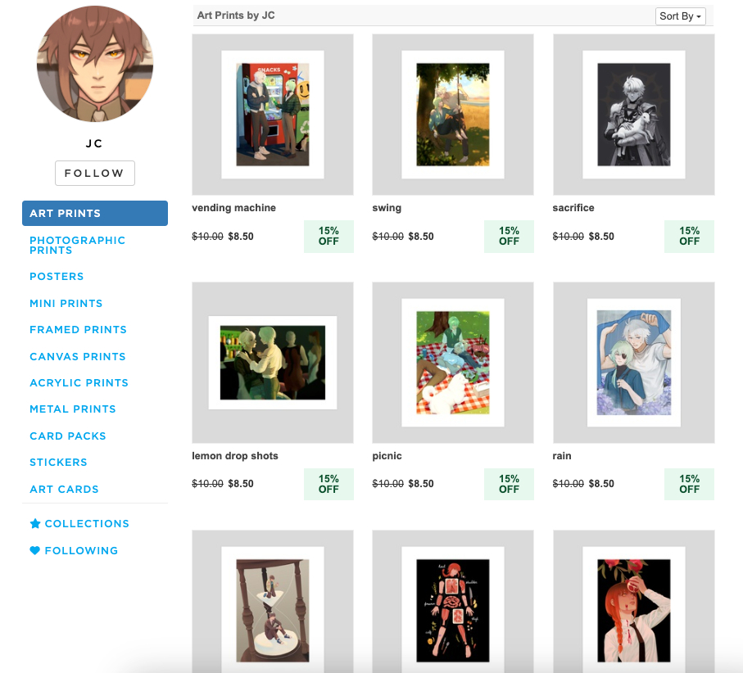Image resolution: width=743 pixels, height=673 pixels.
Task: Click the star icon beside Collections
Action: pos(35,523)
